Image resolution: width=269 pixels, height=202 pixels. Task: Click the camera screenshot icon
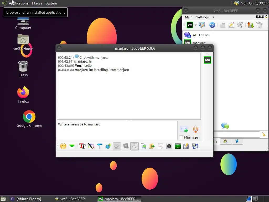pos(169,146)
